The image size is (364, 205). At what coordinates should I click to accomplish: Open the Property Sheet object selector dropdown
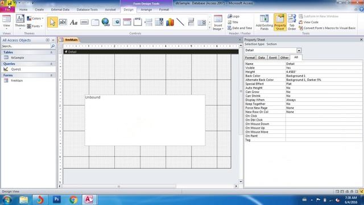[x=299, y=51]
